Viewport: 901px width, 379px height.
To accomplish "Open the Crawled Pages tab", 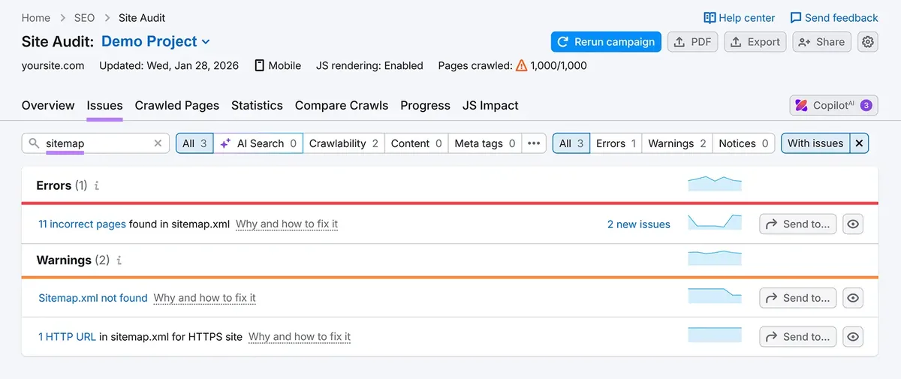I will (x=177, y=105).
